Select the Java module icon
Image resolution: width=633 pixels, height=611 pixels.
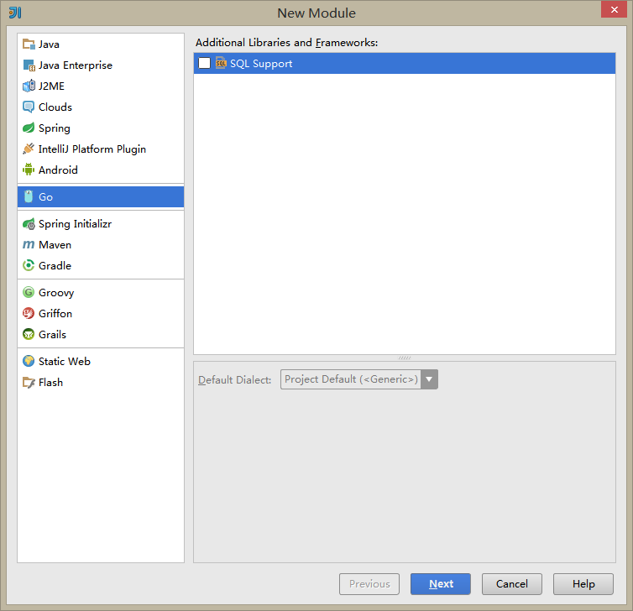point(29,44)
